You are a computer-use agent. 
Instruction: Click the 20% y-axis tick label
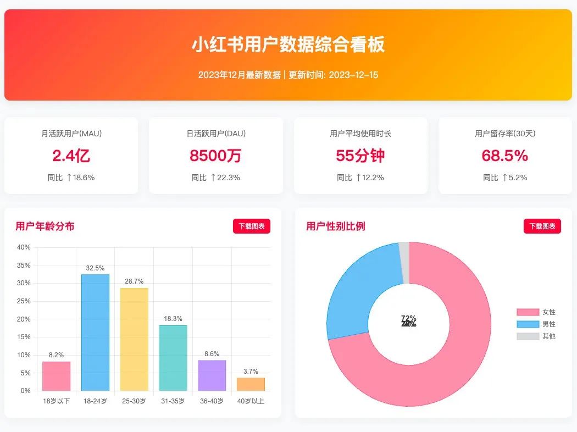click(x=24, y=319)
